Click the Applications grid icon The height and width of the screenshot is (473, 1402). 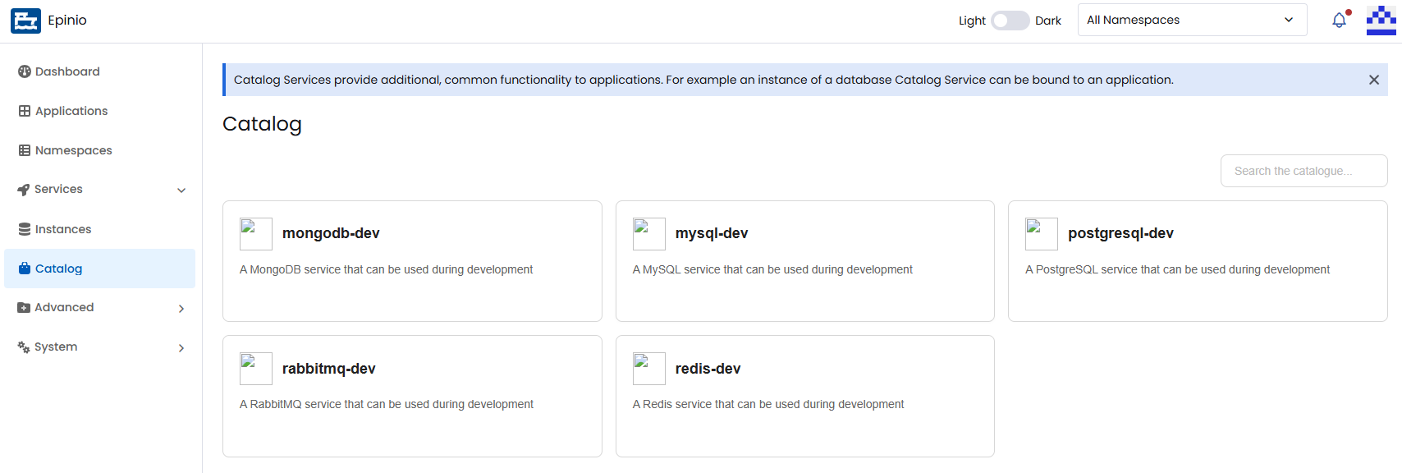point(25,111)
